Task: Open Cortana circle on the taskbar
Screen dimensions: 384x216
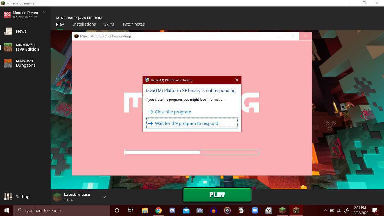Action: click(117, 210)
